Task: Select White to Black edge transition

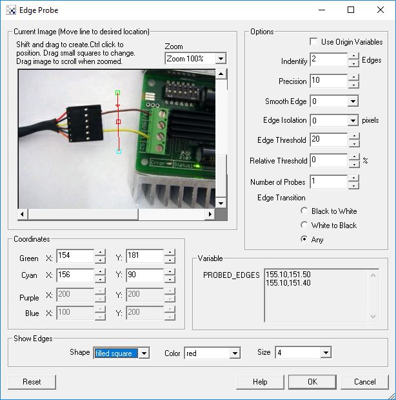Action: (x=304, y=226)
